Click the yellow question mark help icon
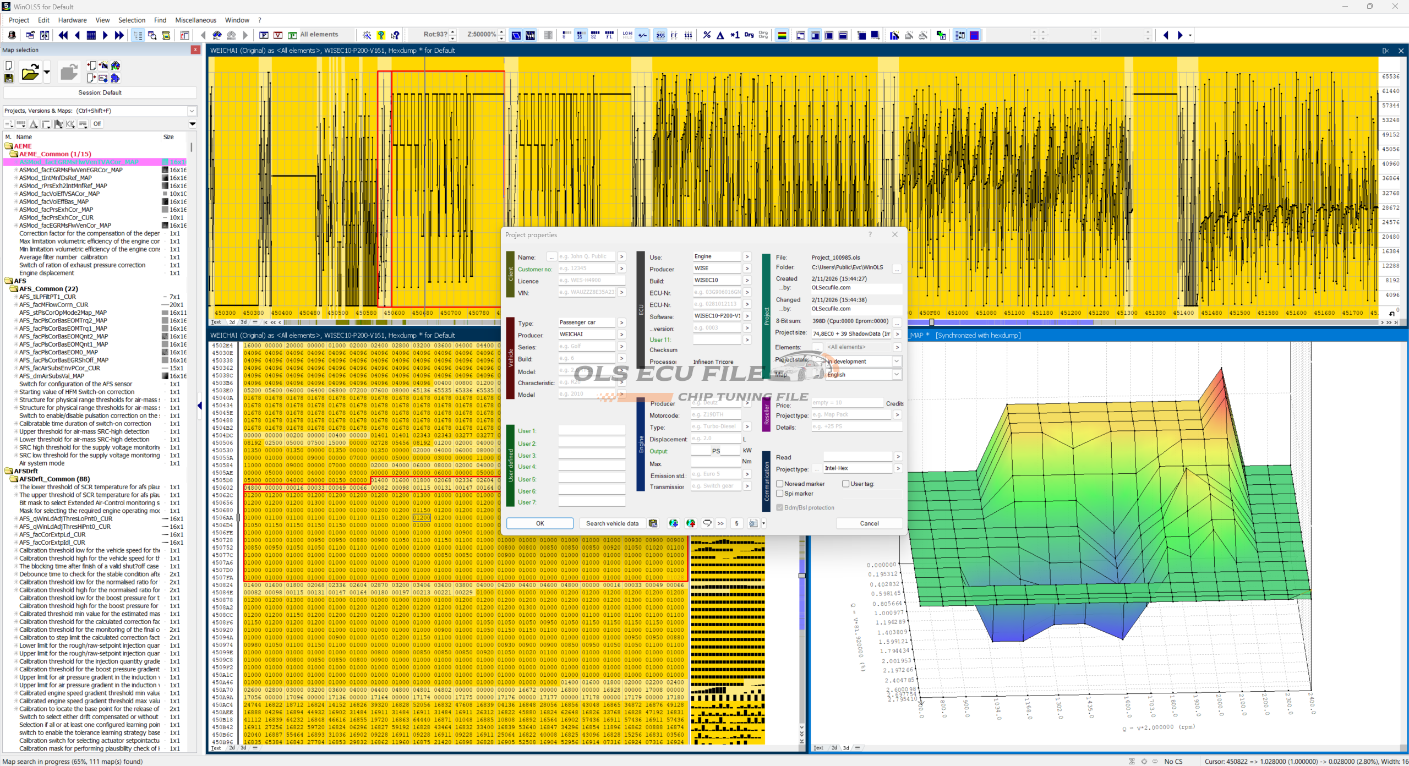 click(x=381, y=35)
